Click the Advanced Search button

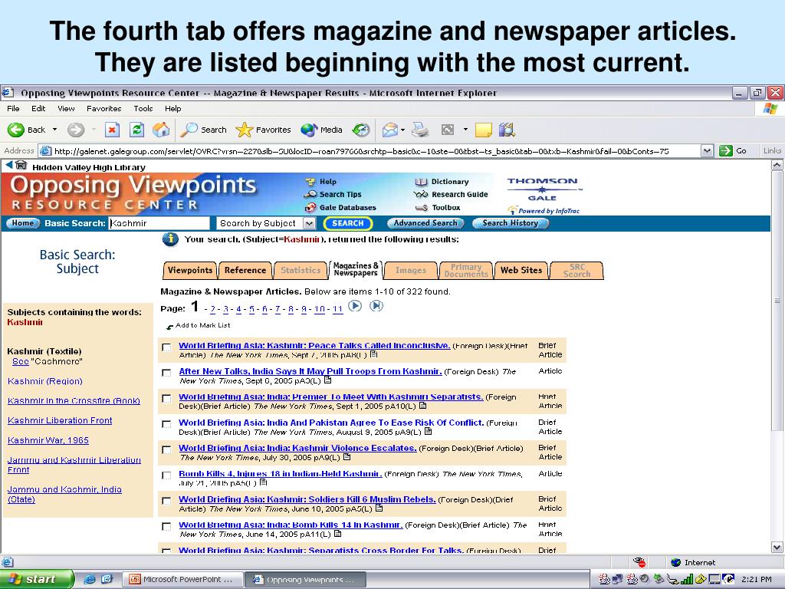pos(425,223)
